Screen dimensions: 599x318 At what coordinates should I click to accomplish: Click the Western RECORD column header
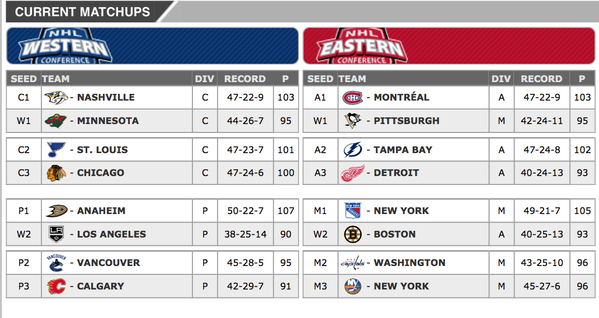click(x=245, y=79)
